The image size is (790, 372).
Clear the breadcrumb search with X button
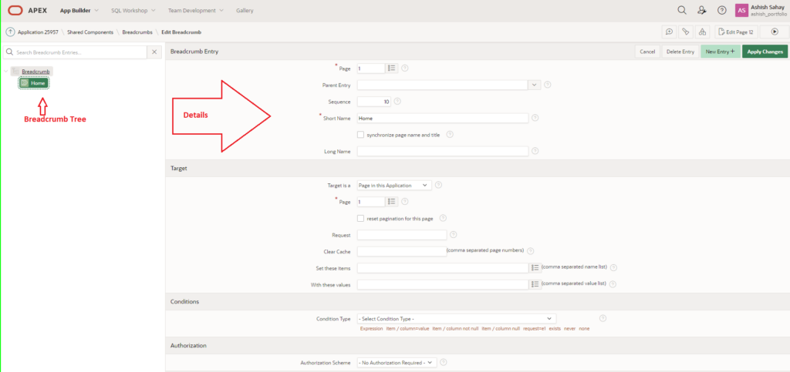(x=154, y=52)
